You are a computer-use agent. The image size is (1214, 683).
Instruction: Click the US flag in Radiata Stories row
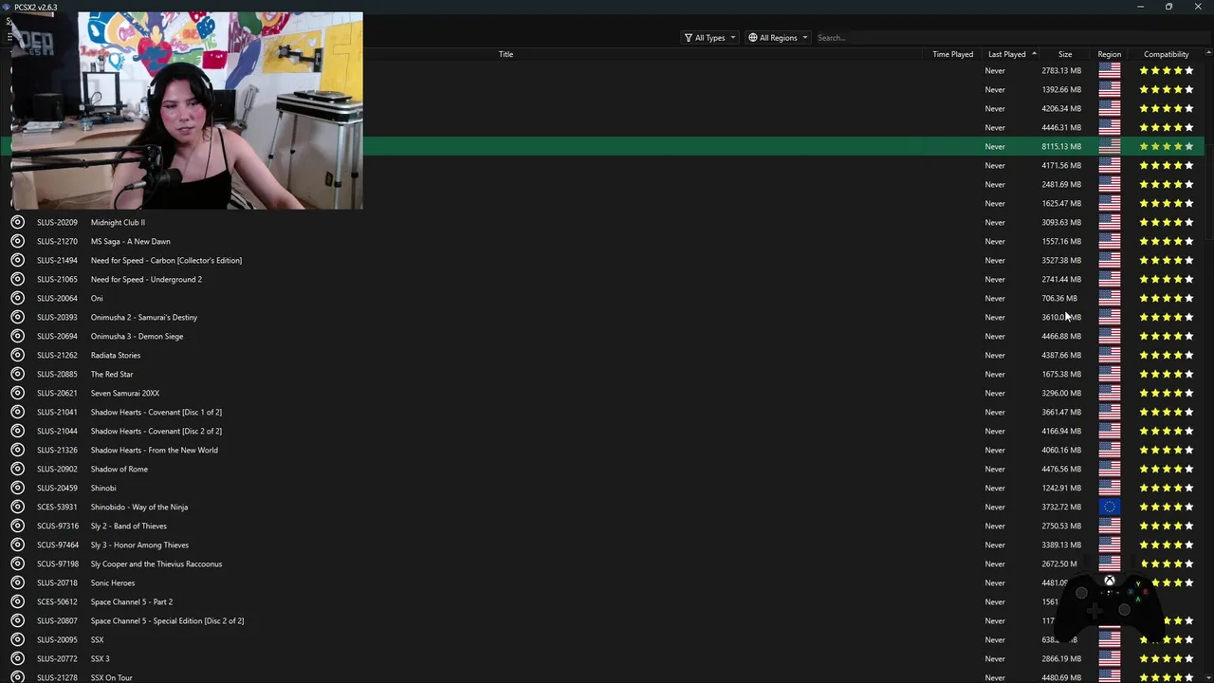1109,355
